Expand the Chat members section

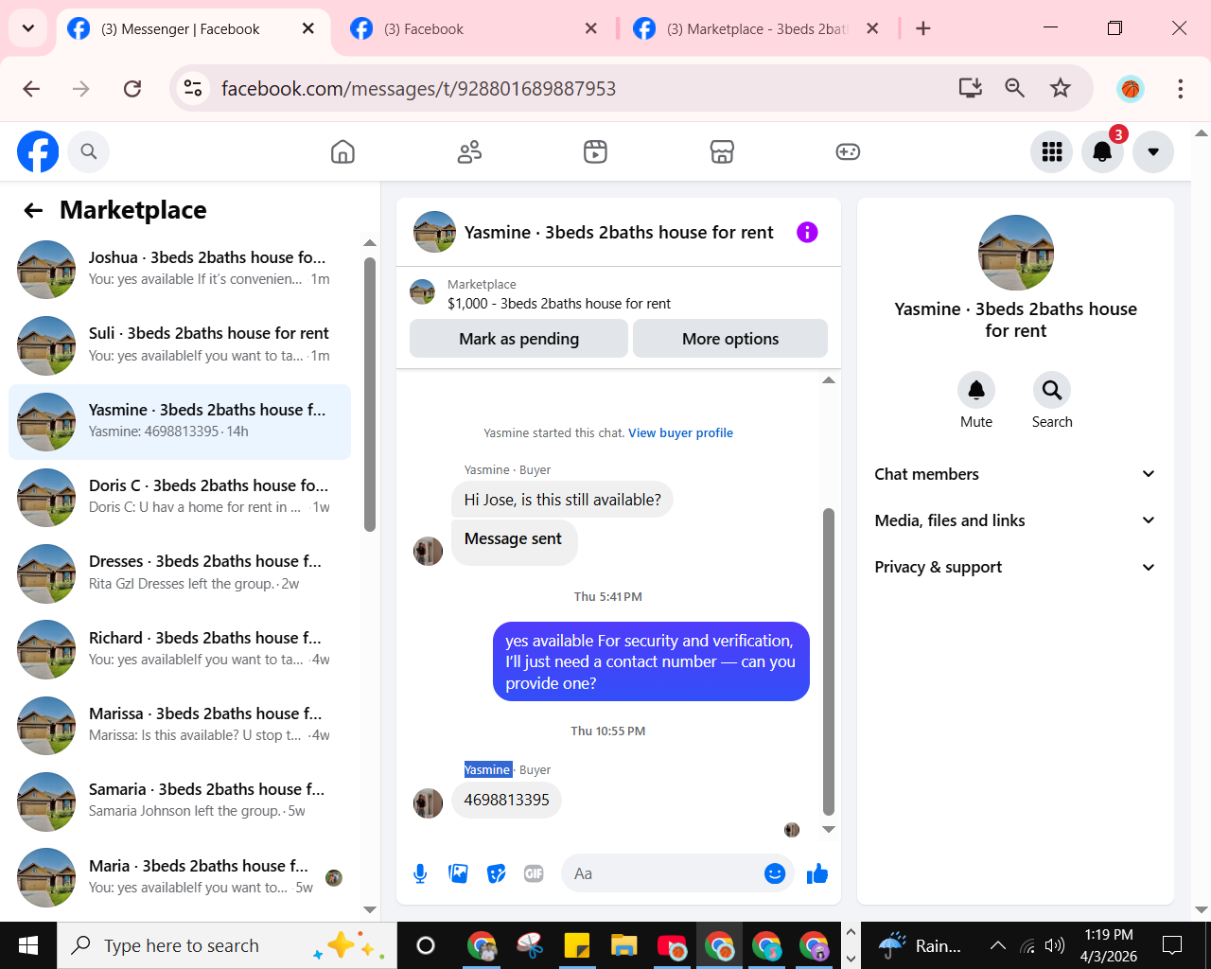point(1015,474)
